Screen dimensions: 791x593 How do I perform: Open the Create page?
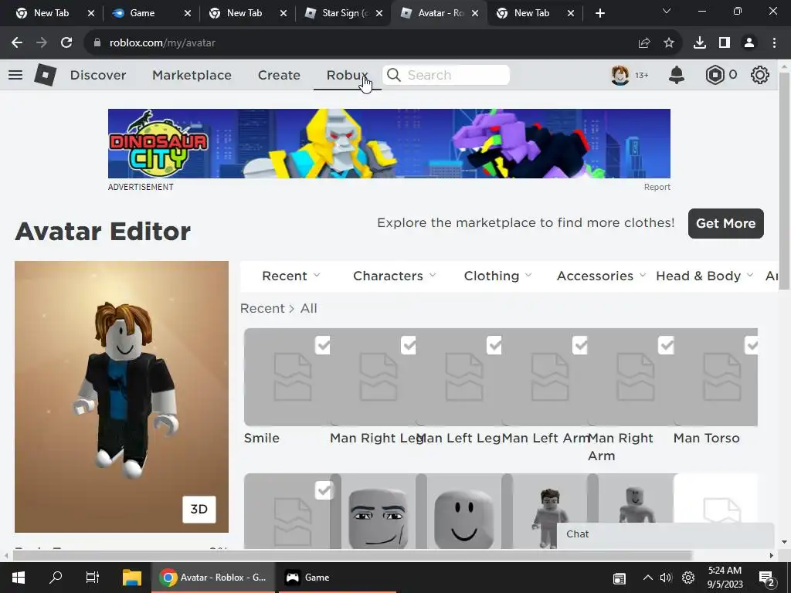(279, 75)
